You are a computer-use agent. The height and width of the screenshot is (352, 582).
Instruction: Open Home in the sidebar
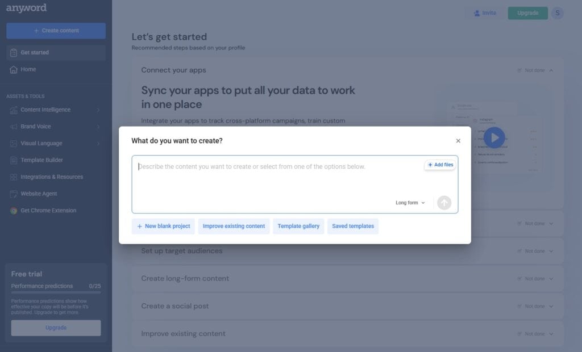point(28,69)
